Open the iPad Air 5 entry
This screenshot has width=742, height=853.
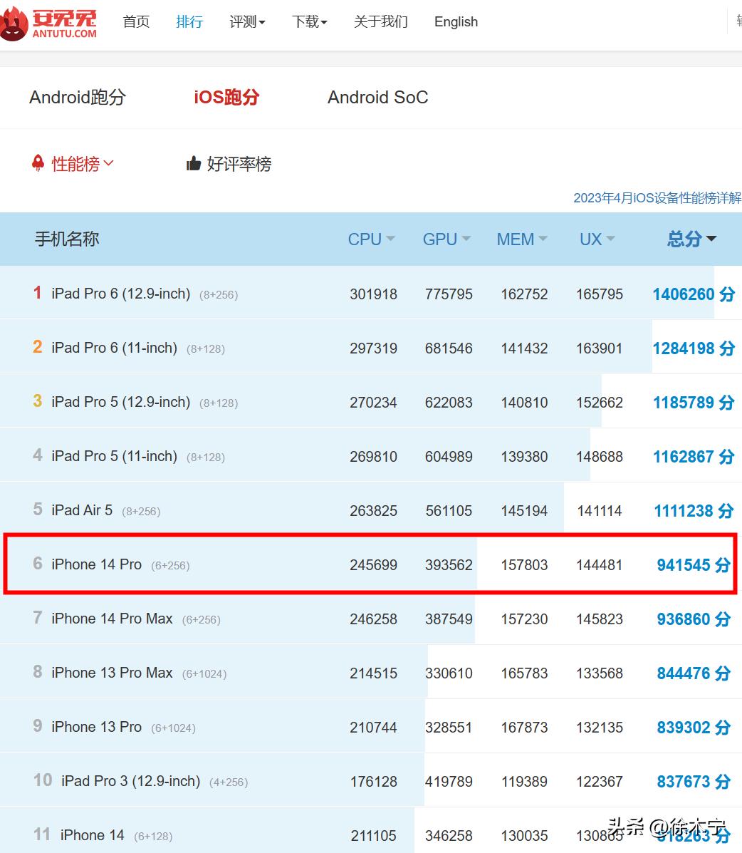point(82,510)
